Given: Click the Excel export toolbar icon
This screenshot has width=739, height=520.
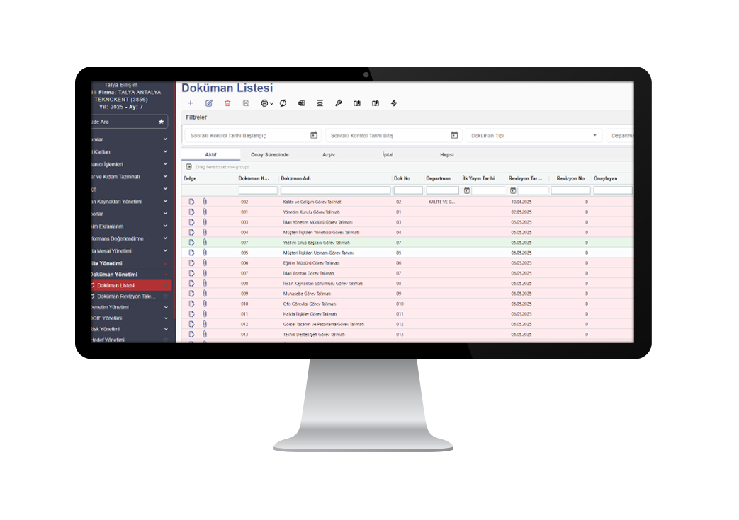Looking at the screenshot, I should click(301, 103).
